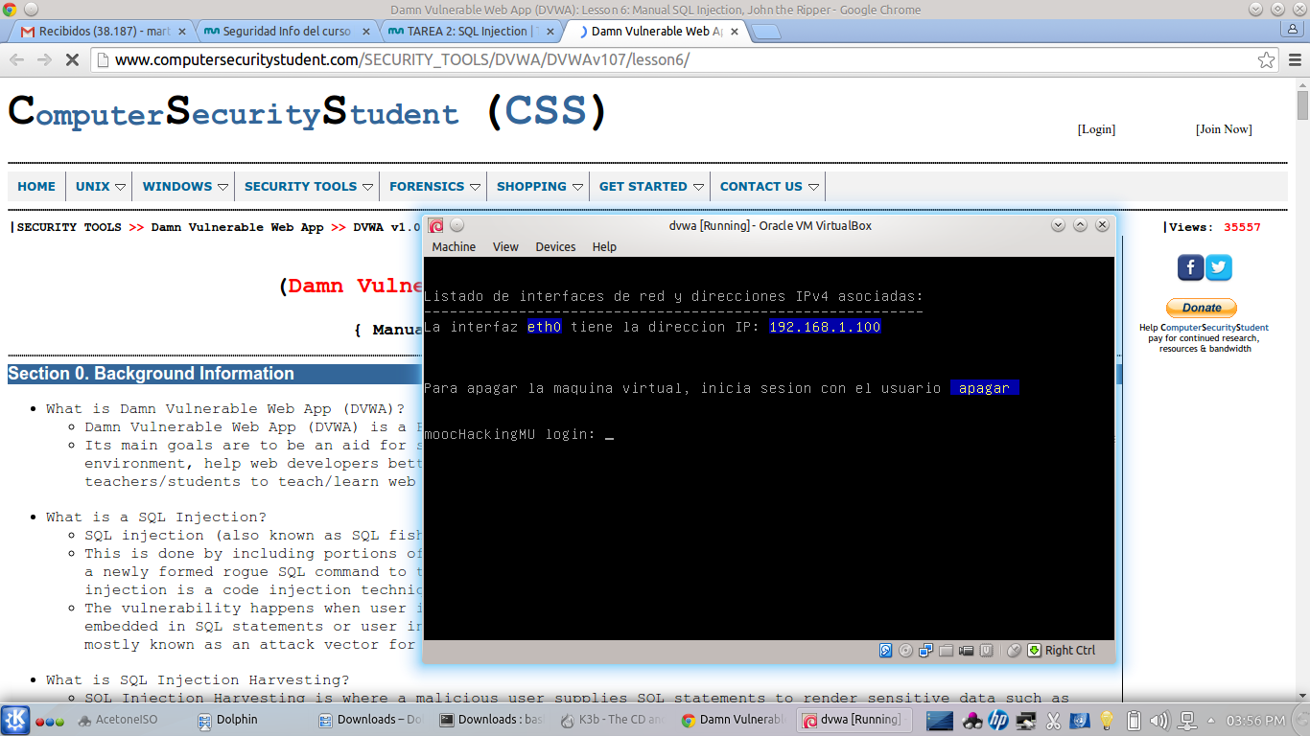1310x736 pixels.
Task: Open Chrome's hamburger menu icon
Action: pos(1295,59)
